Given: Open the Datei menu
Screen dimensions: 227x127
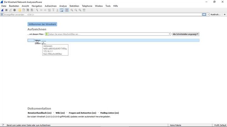Looking at the screenshot, I should (x=4, y=6).
